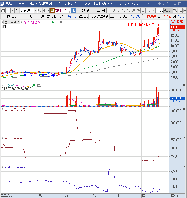Image resolution: width=187 pixels, height=198 pixels.
Task: Switch chart to monthly 월 period
Action: pyautogui.click(x=84, y=10)
